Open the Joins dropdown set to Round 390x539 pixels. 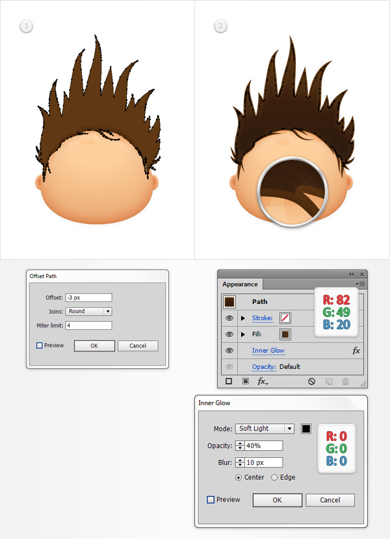point(89,311)
